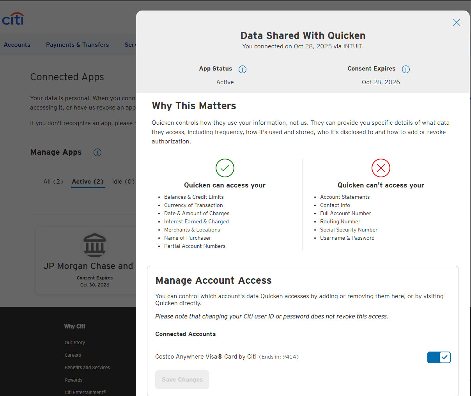Screen dimensions: 471x396
Task: Open the Careers footer link
Action: pos(73,355)
